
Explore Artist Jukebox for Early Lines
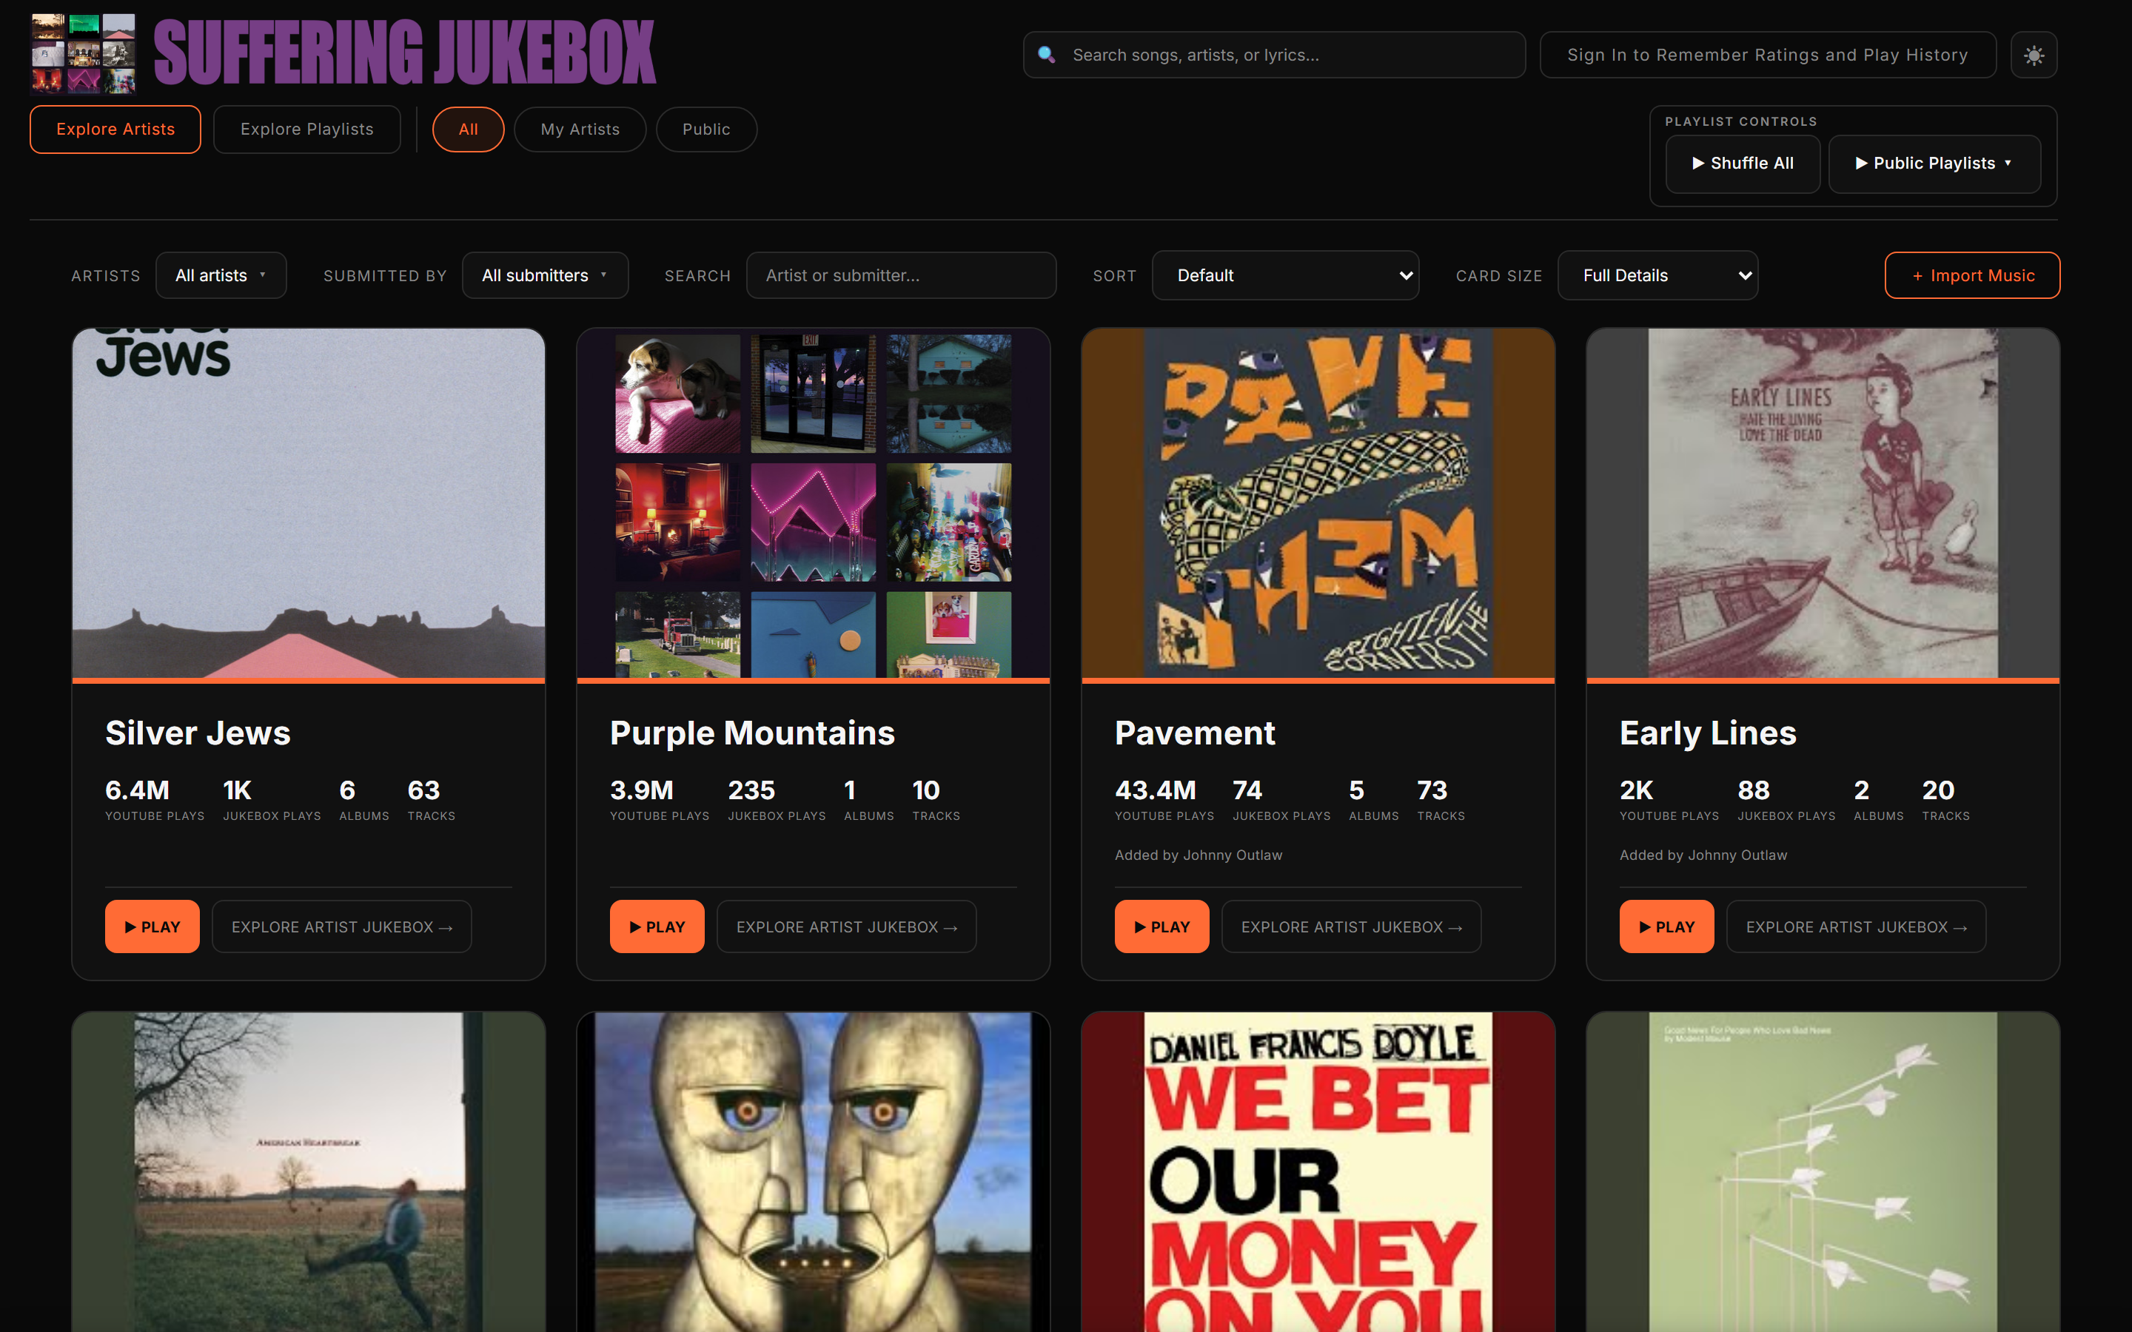point(1857,926)
